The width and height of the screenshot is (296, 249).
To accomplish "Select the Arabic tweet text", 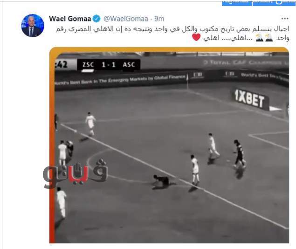I will [x=172, y=34].
